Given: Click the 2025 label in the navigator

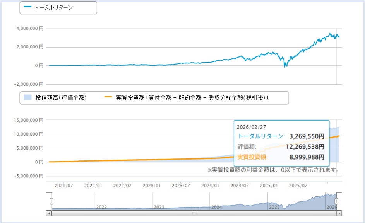Looking at the screenshot, I should 274,207.
